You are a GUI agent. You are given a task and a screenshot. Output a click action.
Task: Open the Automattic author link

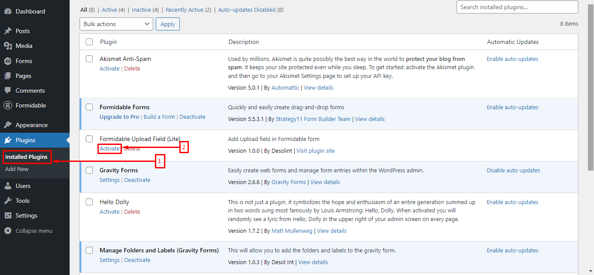click(x=285, y=87)
